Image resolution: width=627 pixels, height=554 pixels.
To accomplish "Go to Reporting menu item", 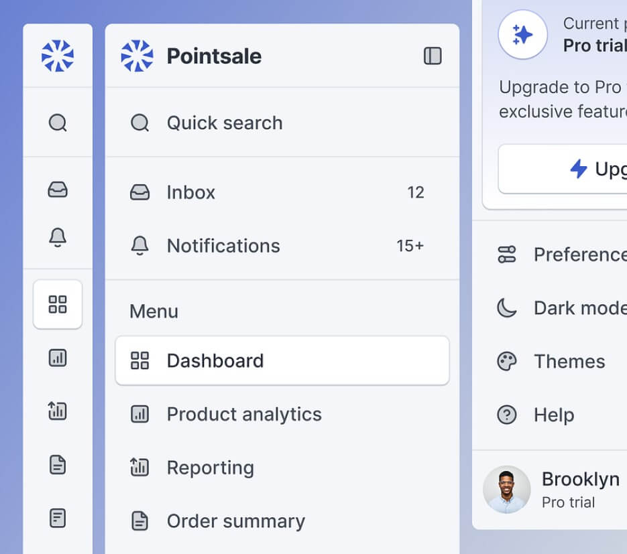I will [x=282, y=468].
